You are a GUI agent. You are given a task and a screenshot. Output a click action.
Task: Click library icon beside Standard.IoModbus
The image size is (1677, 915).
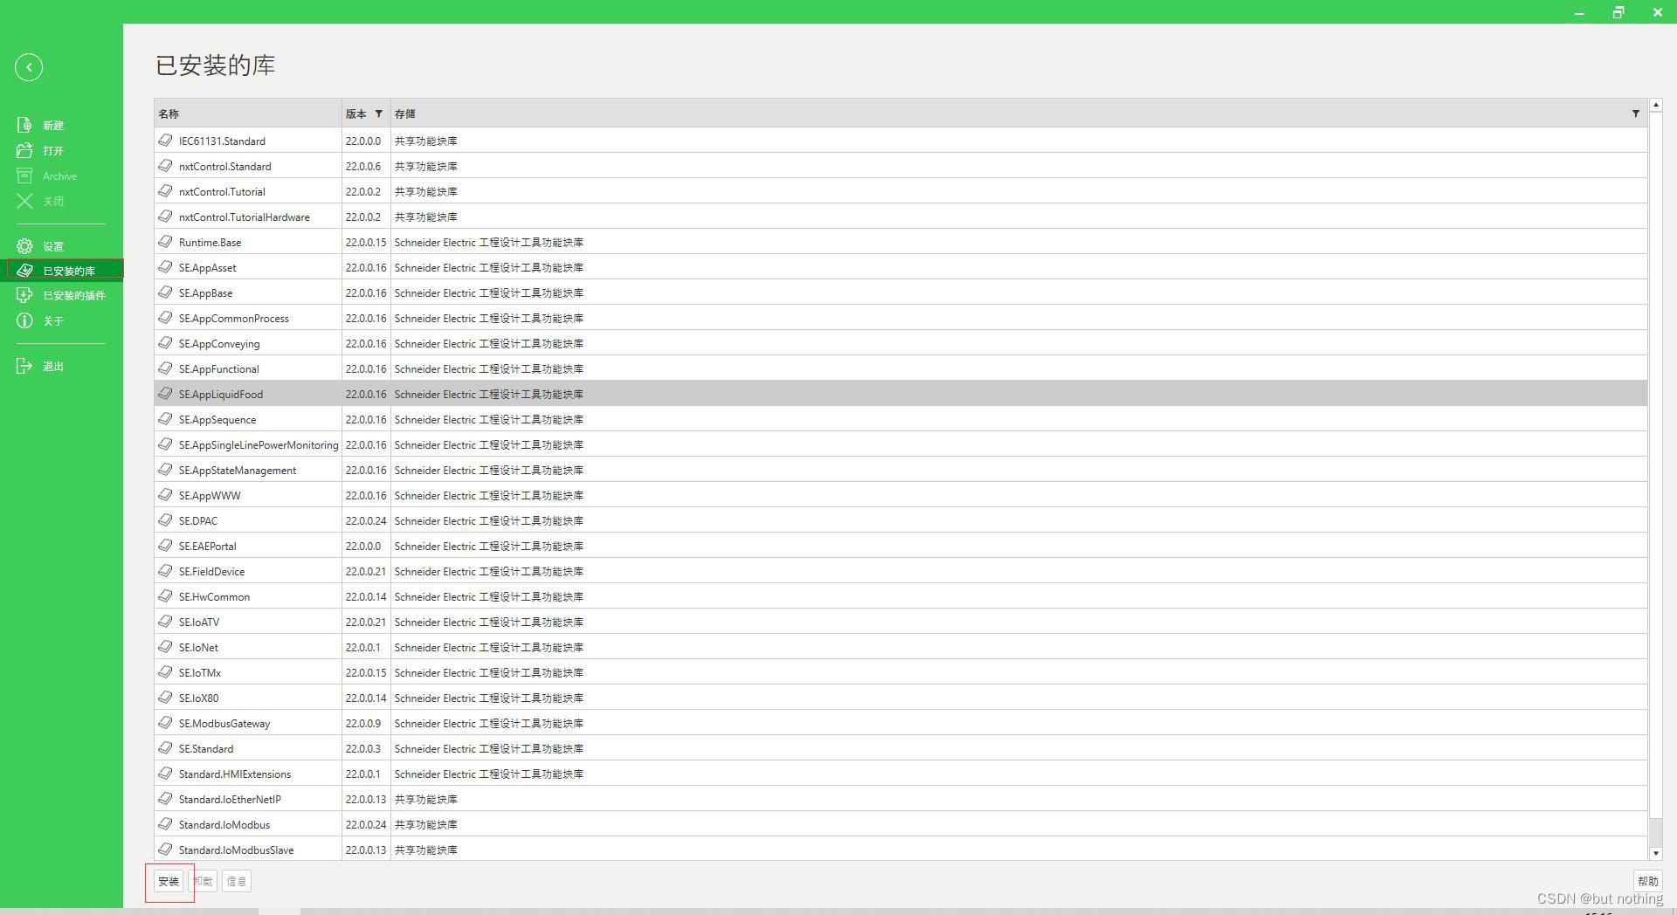click(x=165, y=823)
